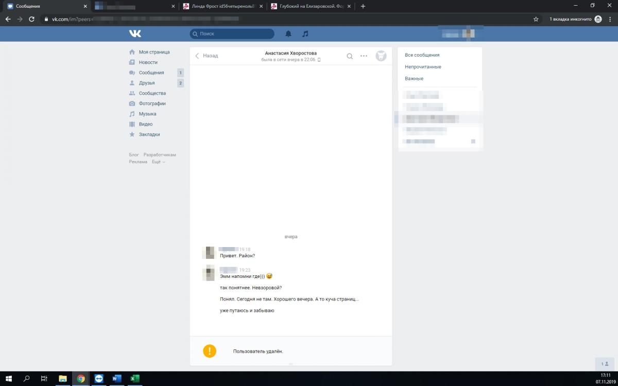Open the conversation actions three-dots menu
This screenshot has height=386, width=618.
tap(364, 56)
